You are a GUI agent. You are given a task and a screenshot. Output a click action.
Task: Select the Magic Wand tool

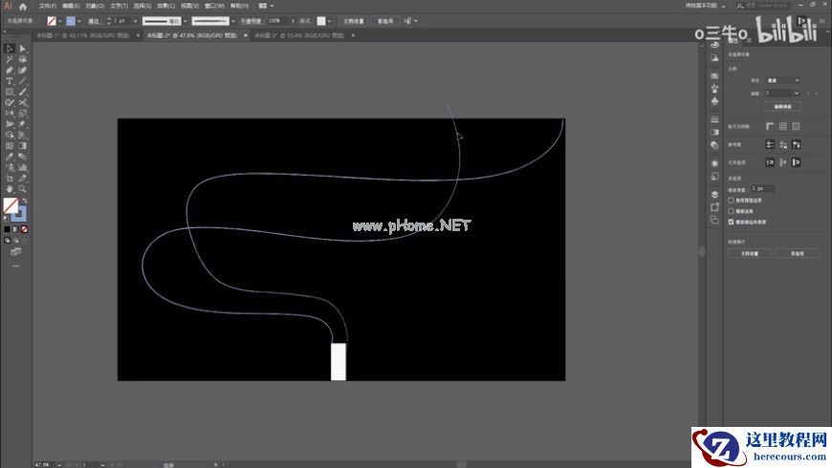coord(10,59)
